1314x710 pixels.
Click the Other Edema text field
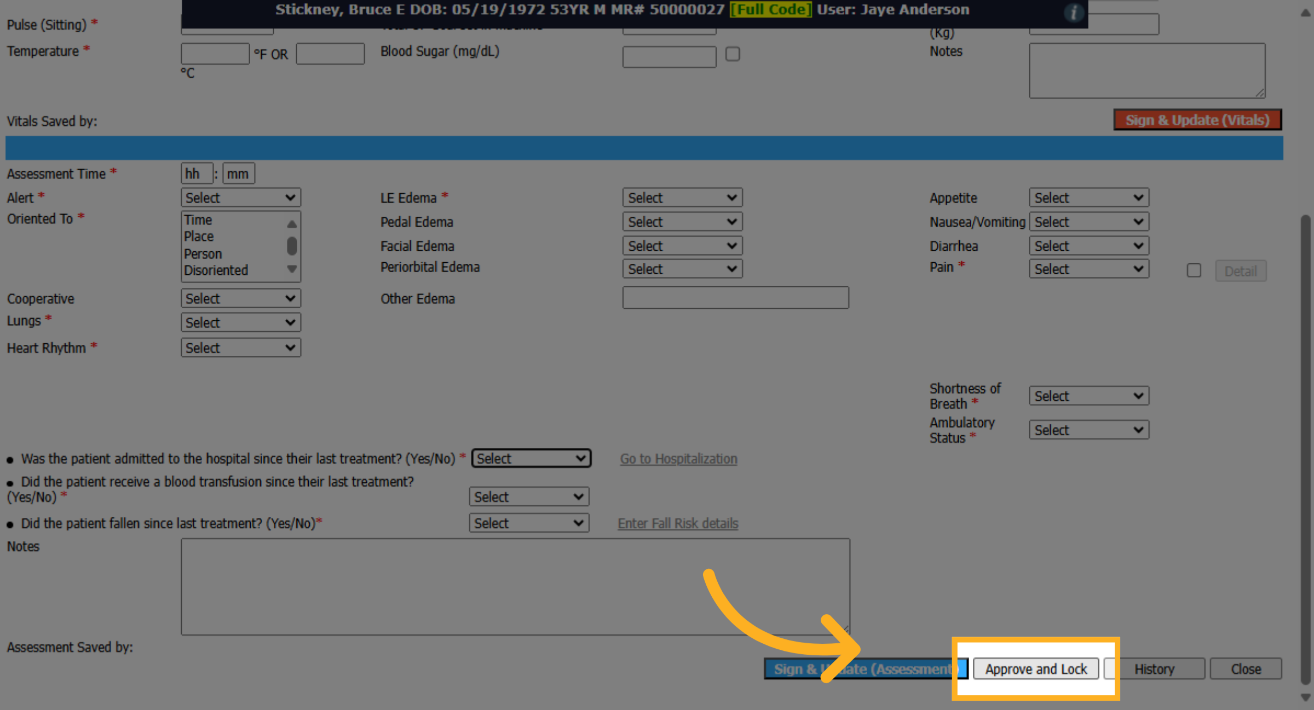(x=736, y=297)
